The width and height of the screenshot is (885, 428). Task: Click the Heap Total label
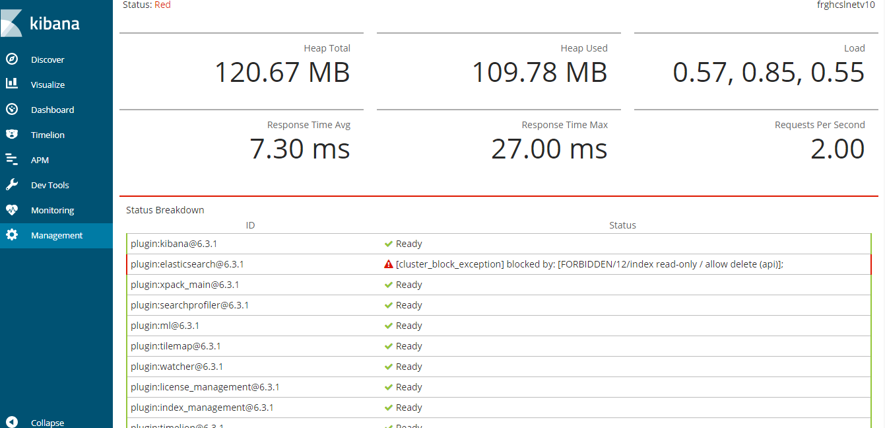coord(327,48)
